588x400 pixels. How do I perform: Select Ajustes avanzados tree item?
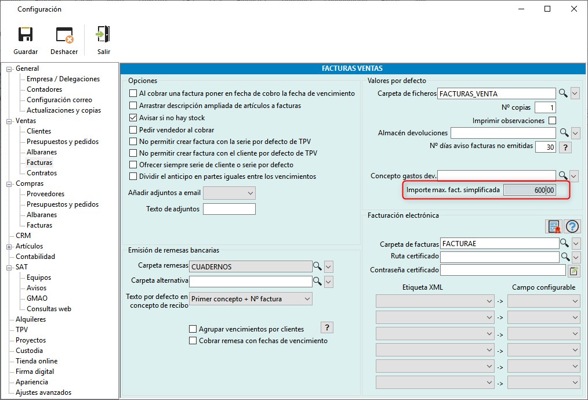click(x=43, y=392)
